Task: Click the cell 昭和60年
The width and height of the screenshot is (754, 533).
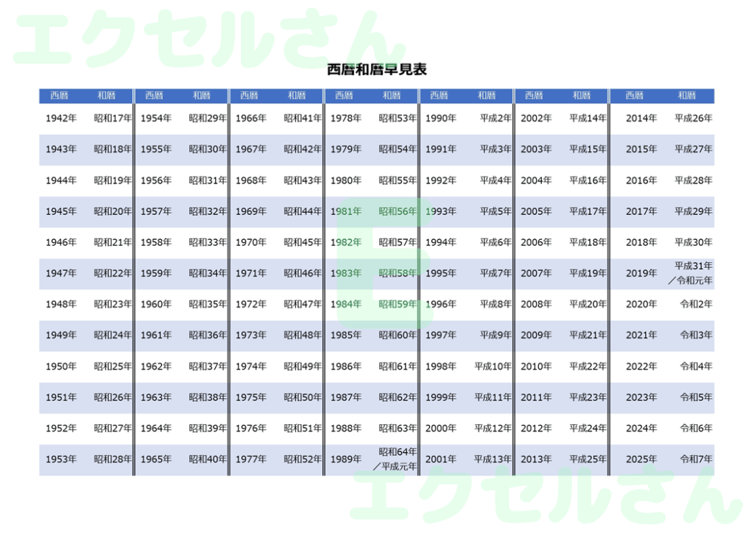Action: click(x=397, y=336)
